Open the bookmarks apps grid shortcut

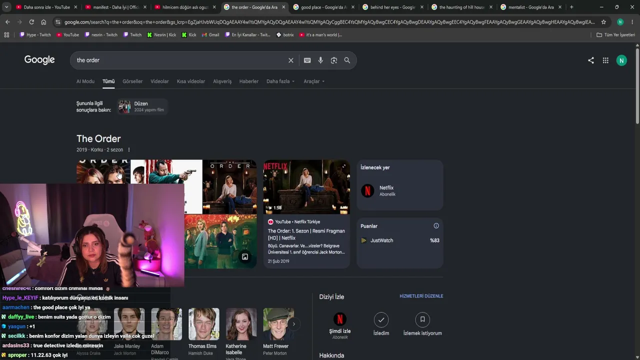(x=6, y=35)
